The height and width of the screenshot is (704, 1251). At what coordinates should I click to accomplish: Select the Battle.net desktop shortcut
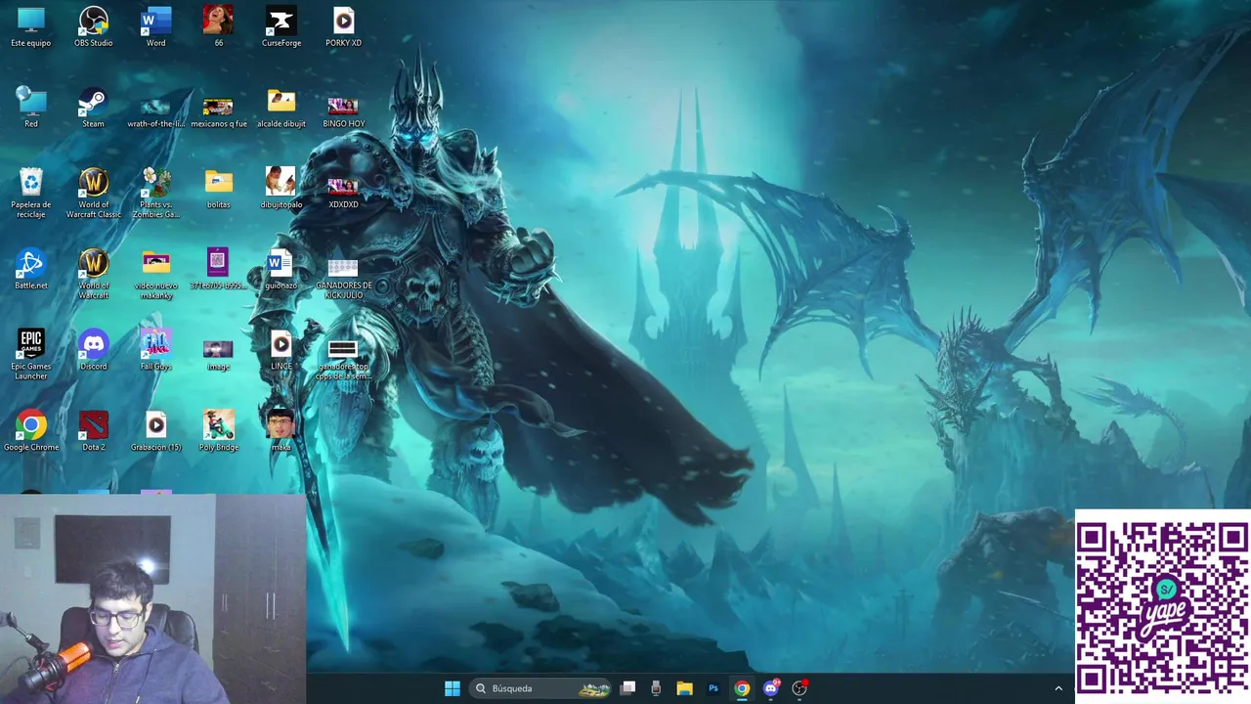pos(31,270)
